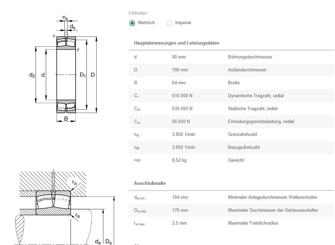Click the Grenzdrehzahl value 3.850 1/min
The width and height of the screenshot is (335, 245).
[x=183, y=135]
